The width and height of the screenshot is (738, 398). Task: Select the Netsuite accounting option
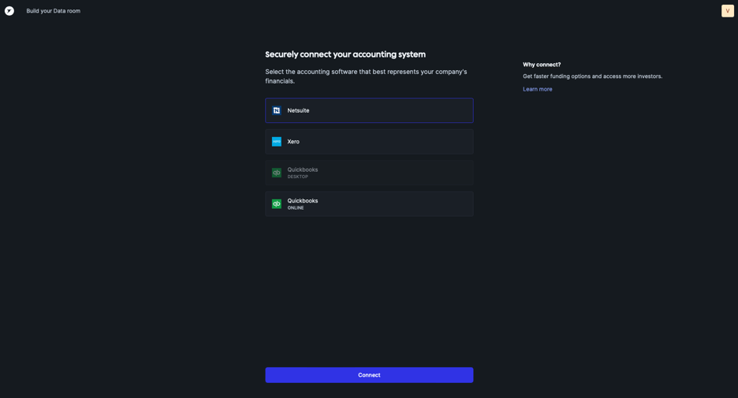[x=369, y=110]
